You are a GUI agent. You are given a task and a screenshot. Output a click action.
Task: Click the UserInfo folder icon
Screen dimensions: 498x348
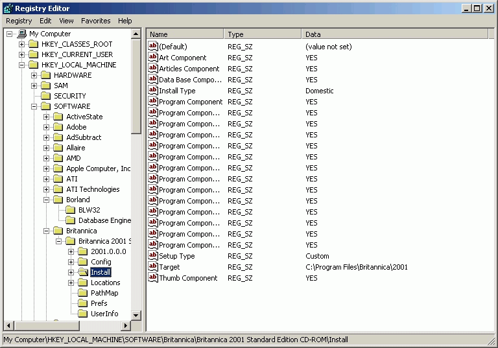pyautogui.click(x=83, y=314)
